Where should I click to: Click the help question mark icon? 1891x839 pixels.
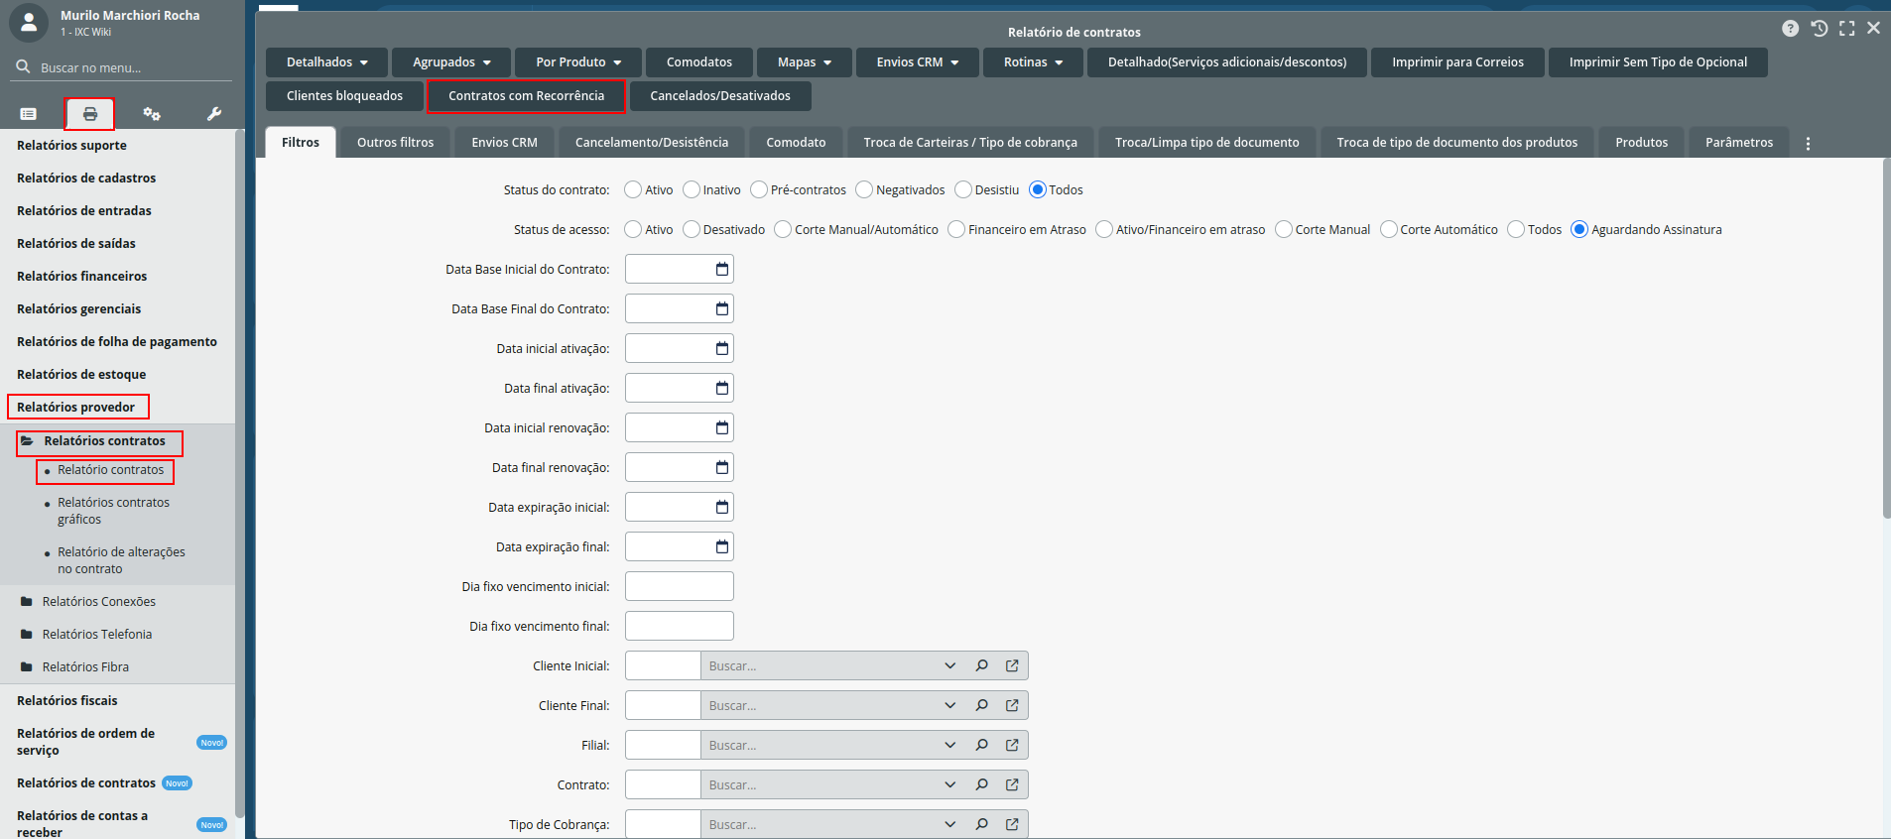(x=1790, y=29)
